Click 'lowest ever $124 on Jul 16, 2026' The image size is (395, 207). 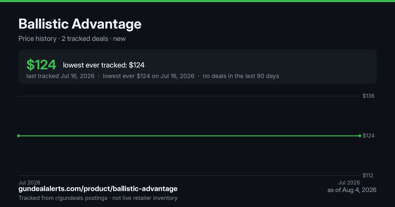(148, 76)
